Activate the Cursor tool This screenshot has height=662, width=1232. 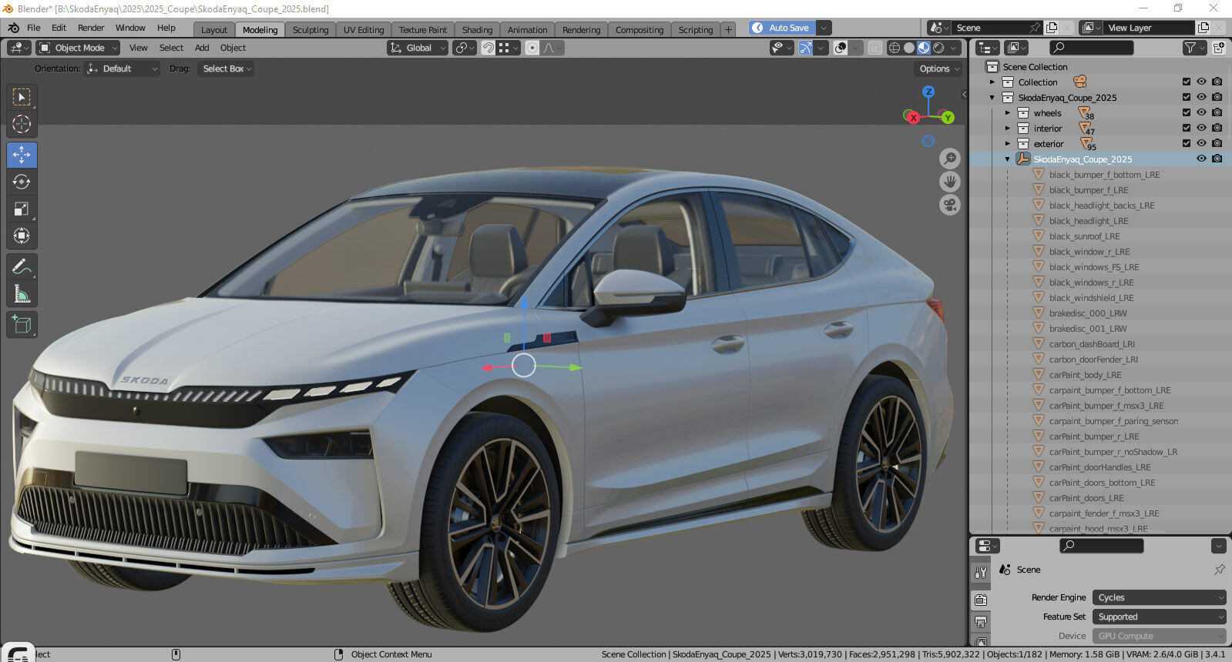(x=22, y=124)
